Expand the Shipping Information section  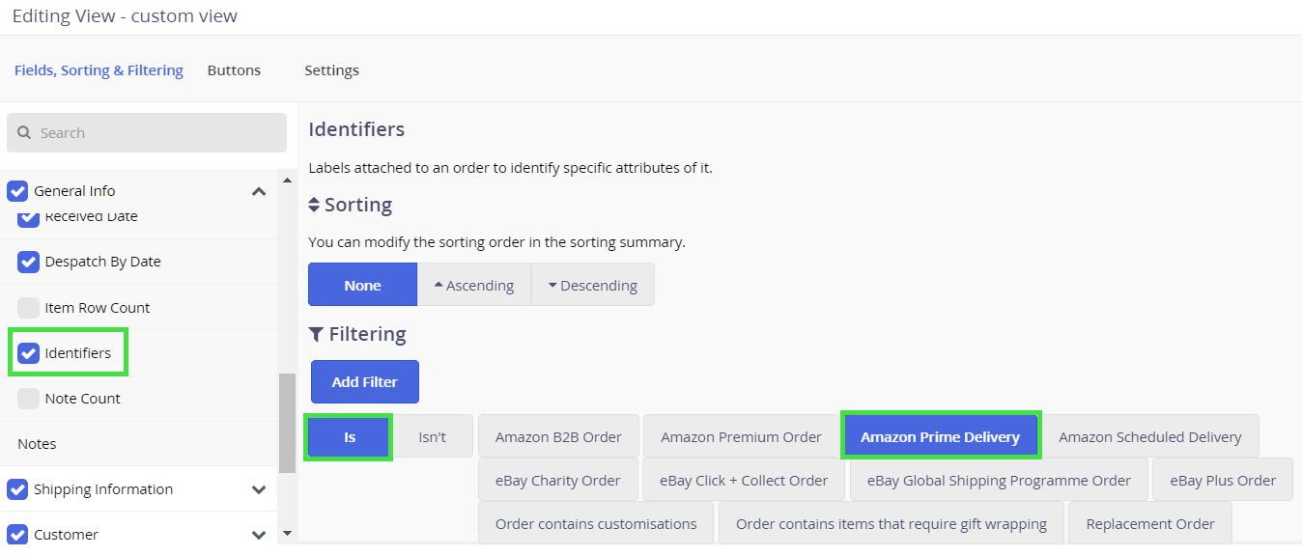point(259,489)
